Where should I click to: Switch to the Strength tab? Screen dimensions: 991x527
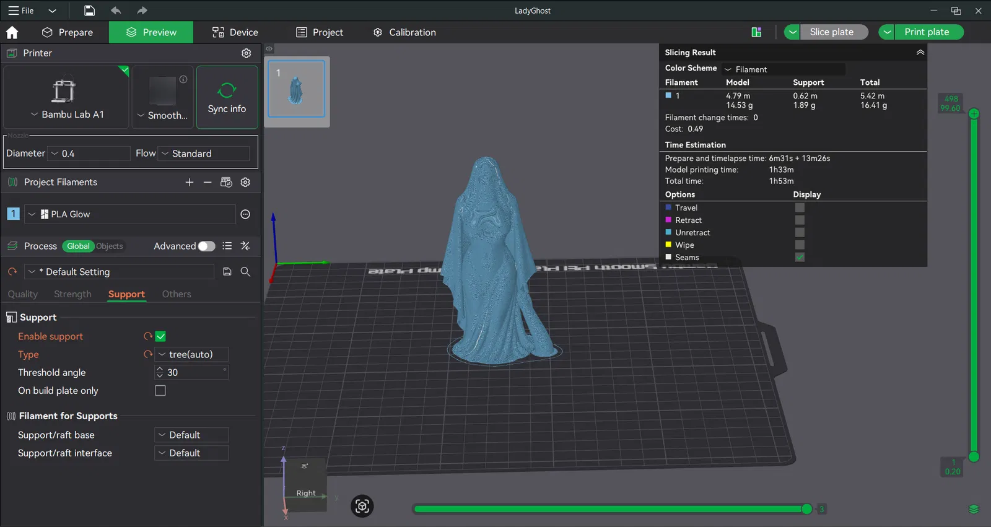[72, 294]
